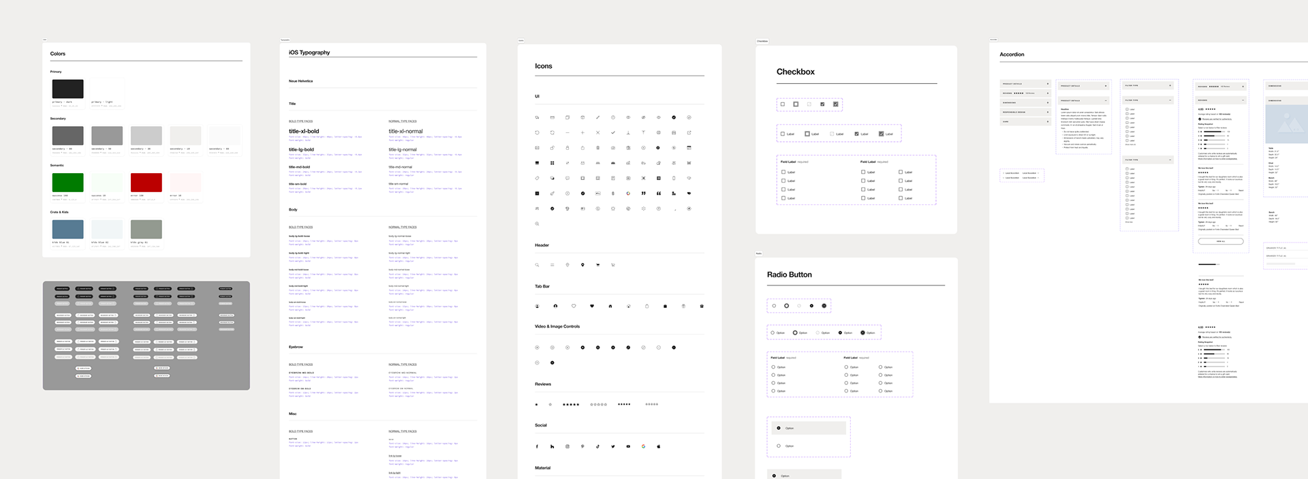The width and height of the screenshot is (1308, 479).
Task: Click the last unlabeled selected radio button
Action: (824, 306)
